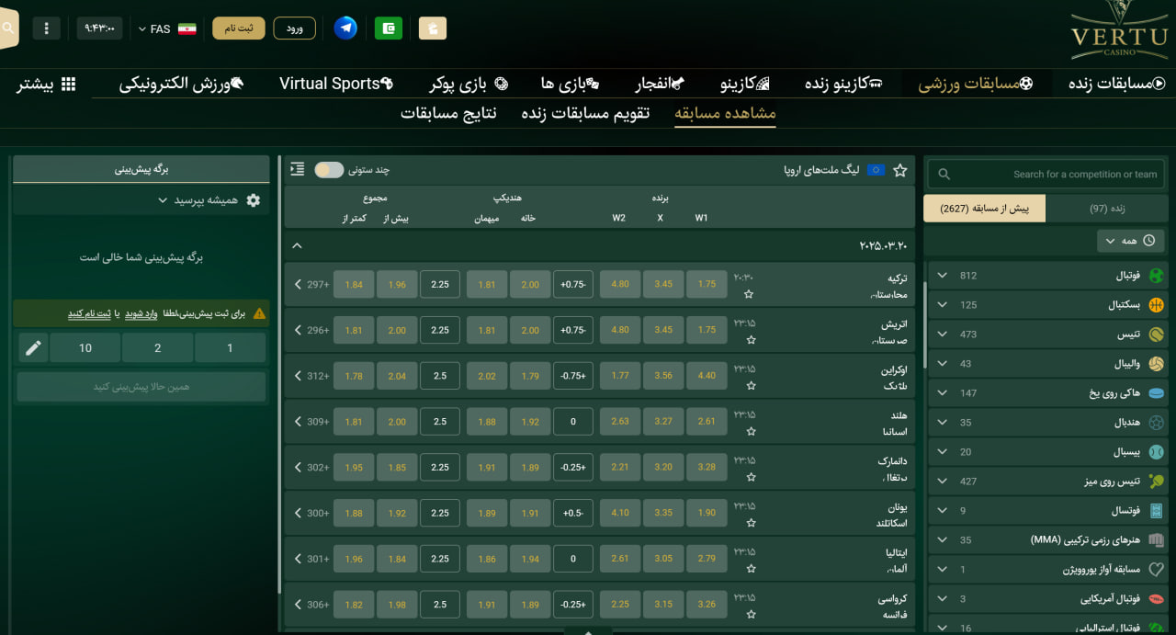
Task: Select the basketball sport icon in the sidebar
Action: 1159,304
